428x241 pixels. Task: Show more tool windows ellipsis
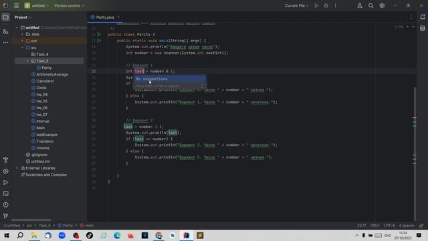5,42
